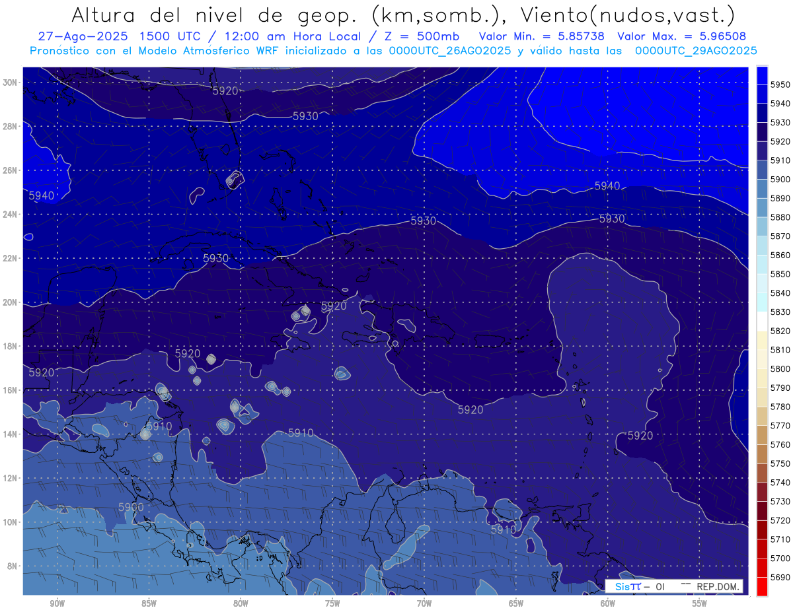Click the 8N latitude axis label
793x612 pixels.
(13, 566)
